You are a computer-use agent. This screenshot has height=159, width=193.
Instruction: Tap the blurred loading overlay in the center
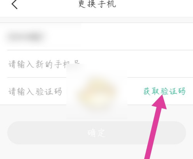coord(97,91)
